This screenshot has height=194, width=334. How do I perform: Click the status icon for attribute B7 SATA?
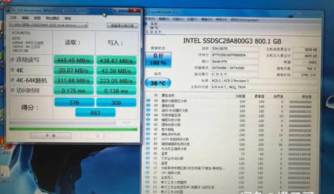[148, 139]
